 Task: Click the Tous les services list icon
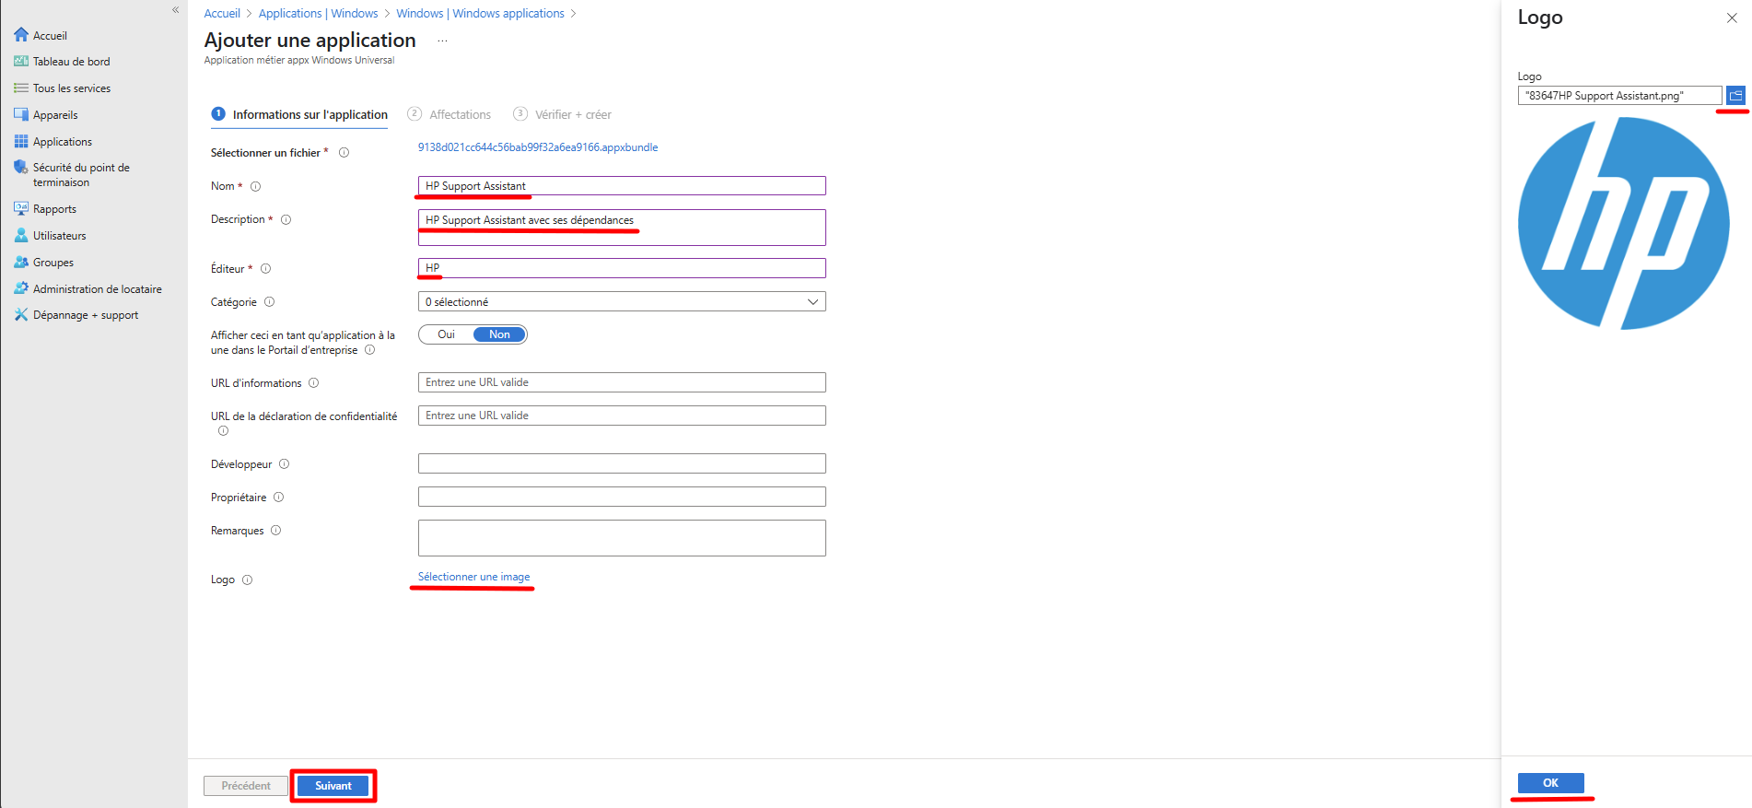[21, 88]
